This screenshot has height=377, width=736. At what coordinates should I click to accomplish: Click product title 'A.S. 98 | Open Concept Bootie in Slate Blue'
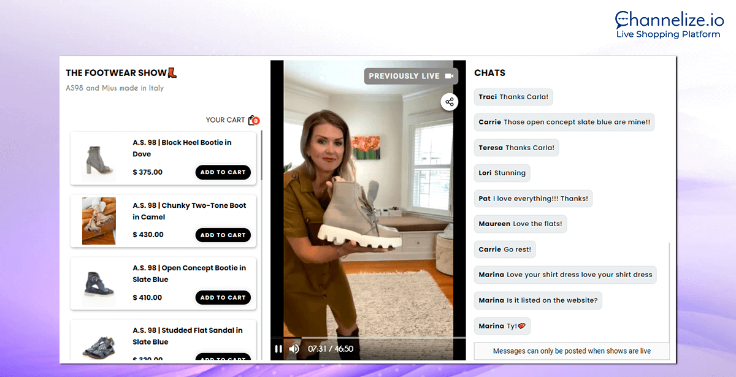coord(190,273)
